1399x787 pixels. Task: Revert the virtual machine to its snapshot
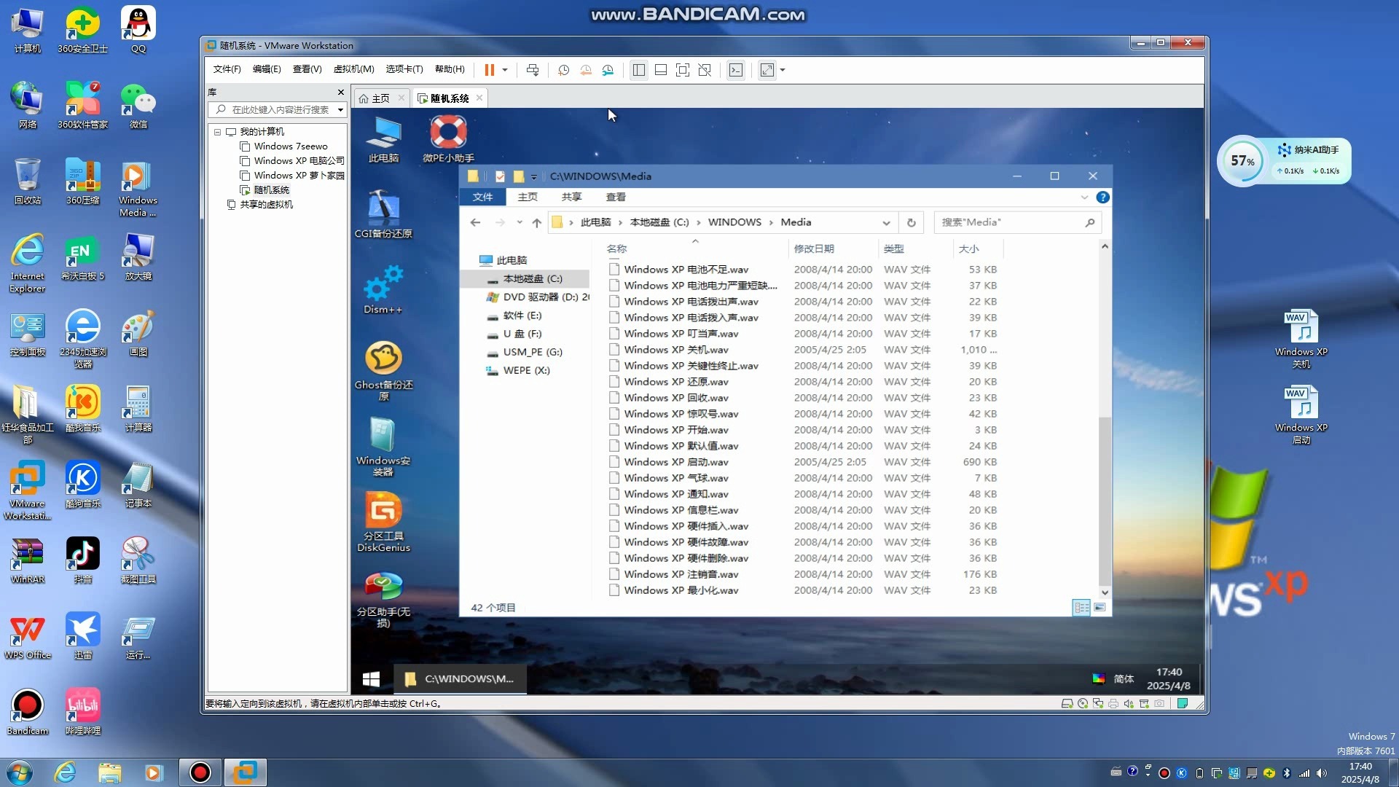click(585, 70)
